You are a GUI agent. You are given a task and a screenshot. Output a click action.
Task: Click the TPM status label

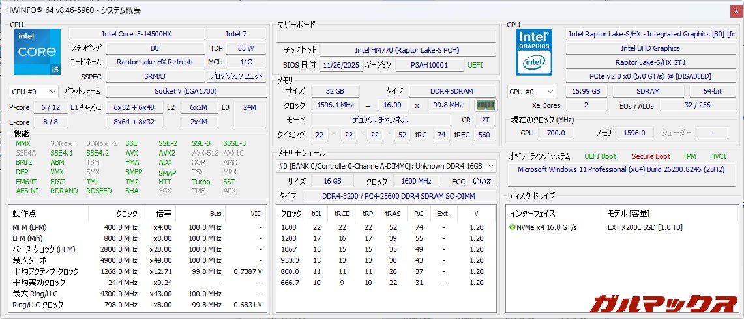coord(689,156)
